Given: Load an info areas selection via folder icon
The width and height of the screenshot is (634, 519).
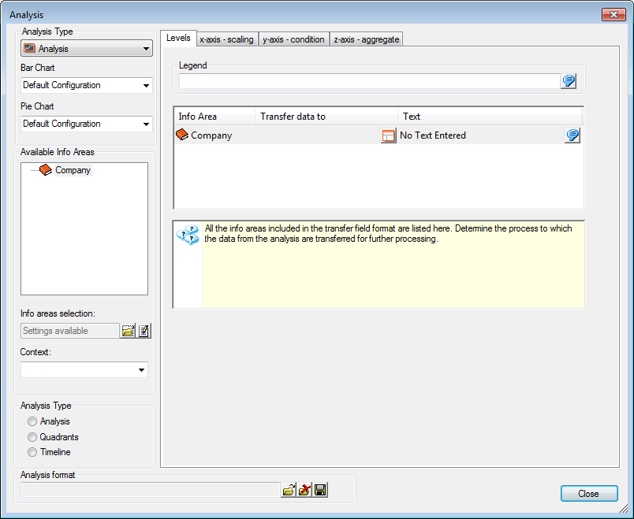Looking at the screenshot, I should 128,331.
